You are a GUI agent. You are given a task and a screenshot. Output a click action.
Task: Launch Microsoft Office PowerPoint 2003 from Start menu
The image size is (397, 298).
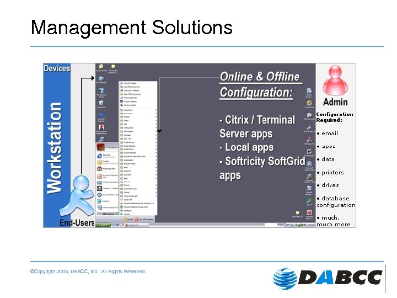pos(108,176)
